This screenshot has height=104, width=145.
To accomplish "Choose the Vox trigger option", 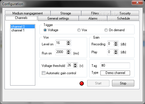I will coord(82,30).
